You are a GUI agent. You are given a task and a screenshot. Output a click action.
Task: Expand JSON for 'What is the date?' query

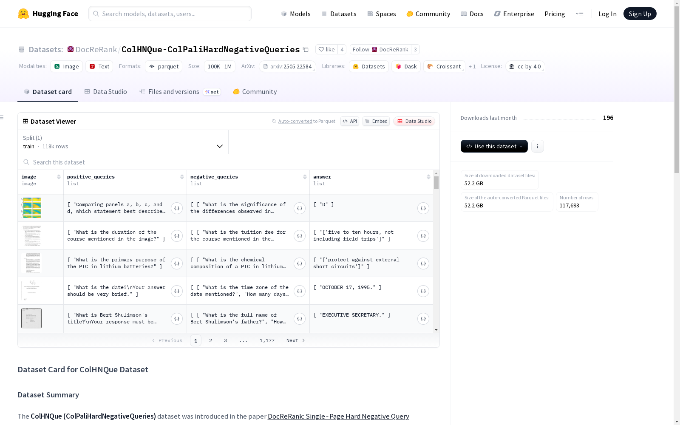point(177,291)
